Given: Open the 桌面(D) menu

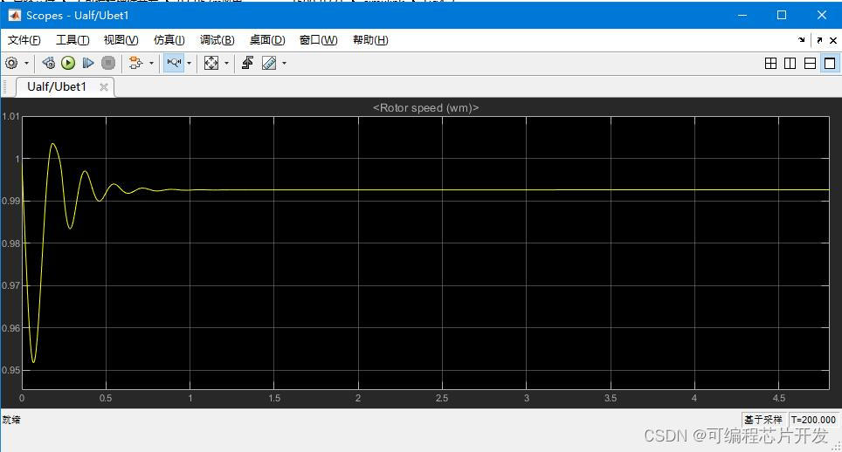Looking at the screenshot, I should click(267, 40).
